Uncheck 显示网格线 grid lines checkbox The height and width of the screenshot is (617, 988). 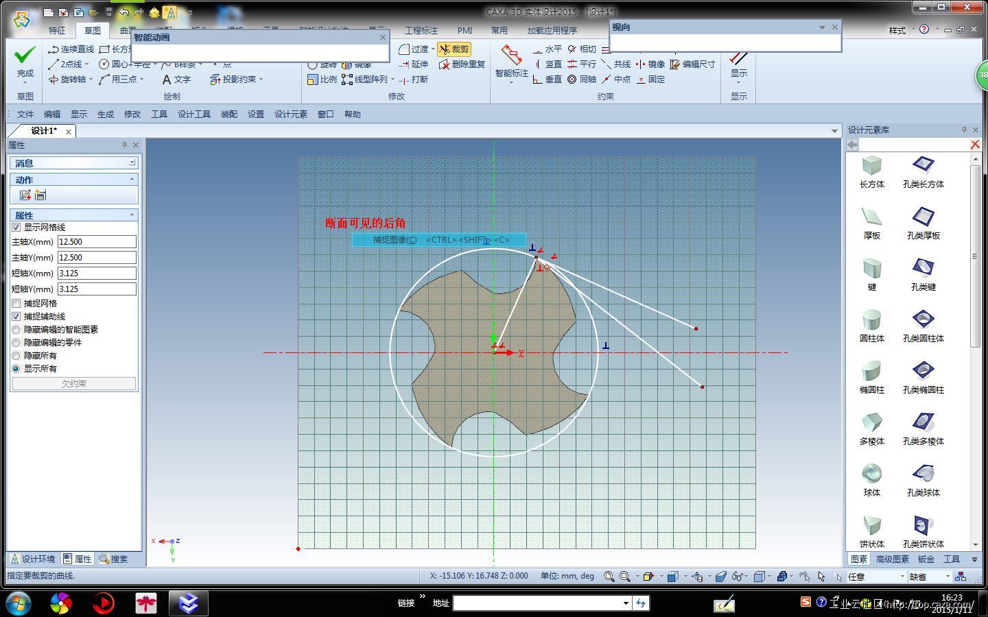click(16, 228)
